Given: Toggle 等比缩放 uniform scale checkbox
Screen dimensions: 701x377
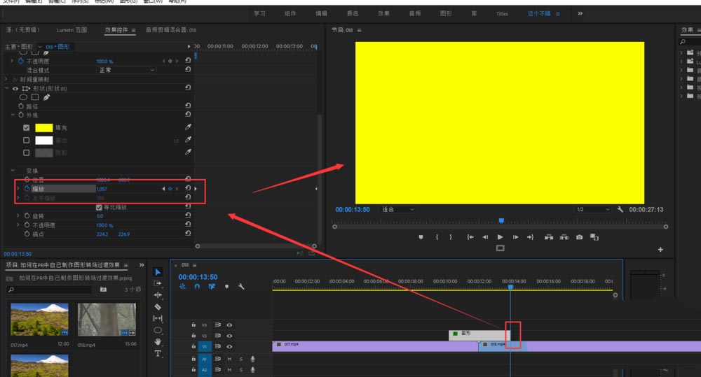Looking at the screenshot, I should click(x=99, y=208).
